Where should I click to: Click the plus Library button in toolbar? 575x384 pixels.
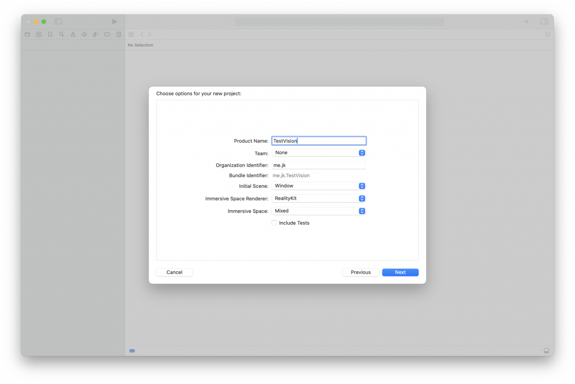tap(527, 22)
